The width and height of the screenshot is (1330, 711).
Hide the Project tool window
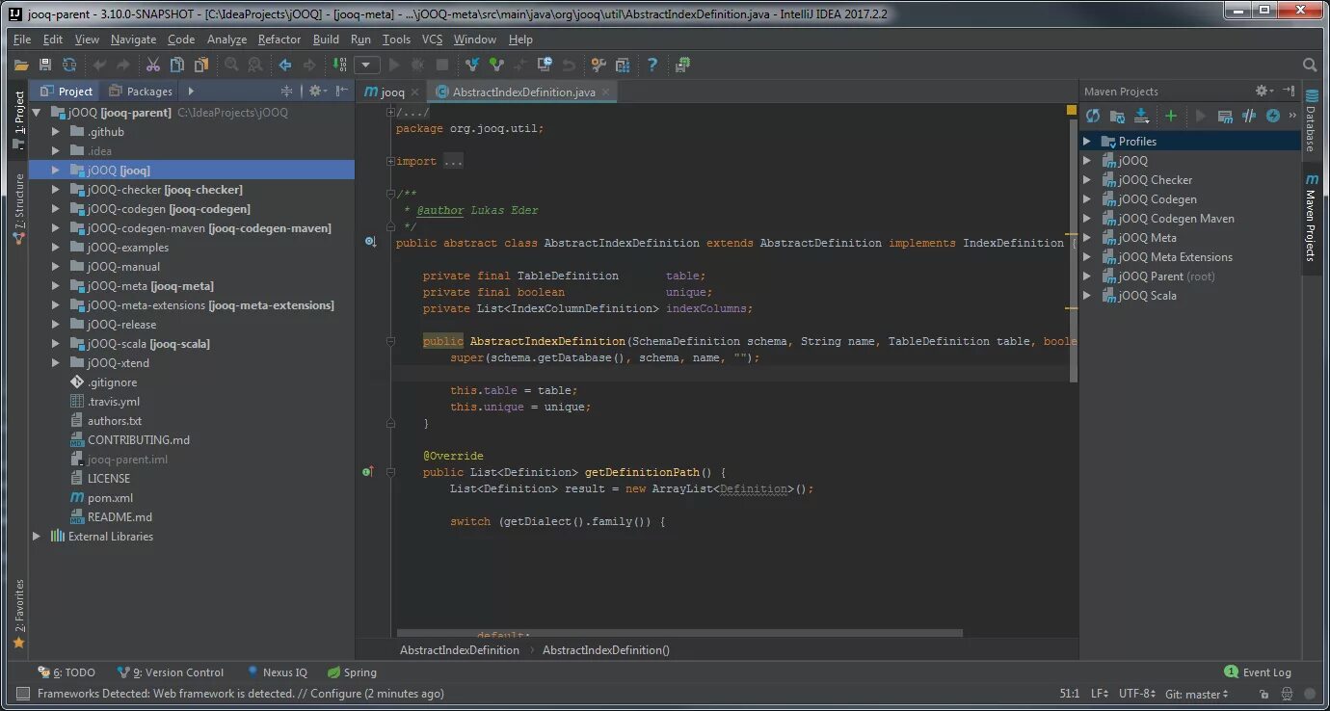pos(342,91)
